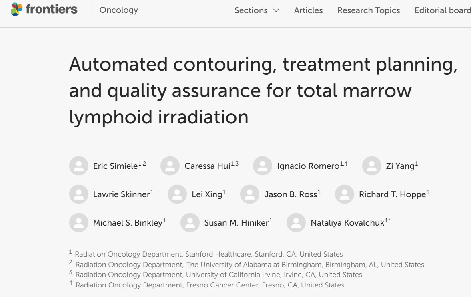Click the Oncology journal name
Screen dimensions: 471x297
[x=118, y=11]
